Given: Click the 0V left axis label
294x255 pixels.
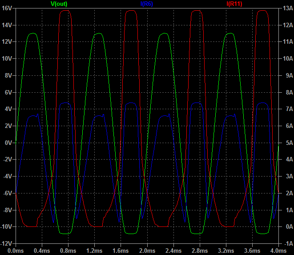Looking at the screenshot, I should [x=8, y=143].
